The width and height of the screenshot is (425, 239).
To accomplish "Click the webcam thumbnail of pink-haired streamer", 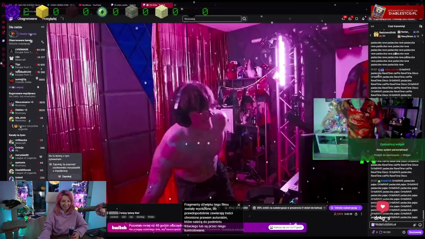I will tap(53, 210).
